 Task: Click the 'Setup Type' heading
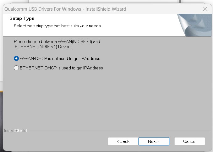click(22, 18)
